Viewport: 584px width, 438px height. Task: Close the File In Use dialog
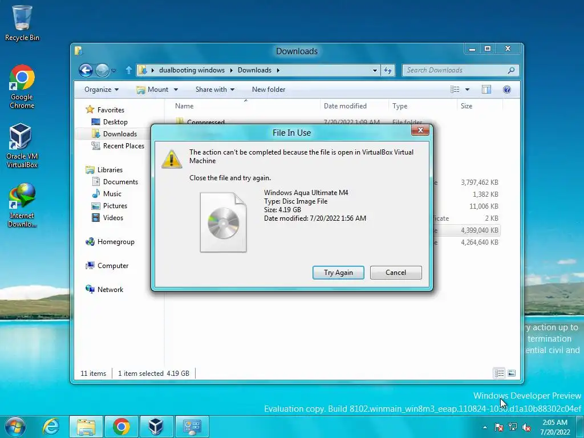[x=420, y=130]
